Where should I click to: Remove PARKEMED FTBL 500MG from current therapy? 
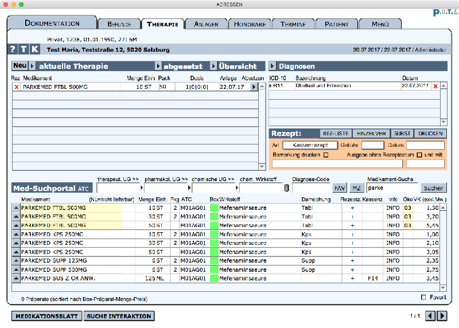click(17, 87)
